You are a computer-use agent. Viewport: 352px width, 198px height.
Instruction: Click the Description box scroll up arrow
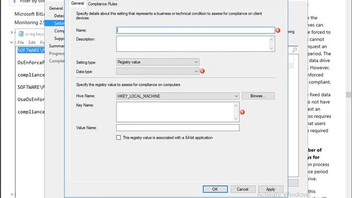pyautogui.click(x=271, y=39)
